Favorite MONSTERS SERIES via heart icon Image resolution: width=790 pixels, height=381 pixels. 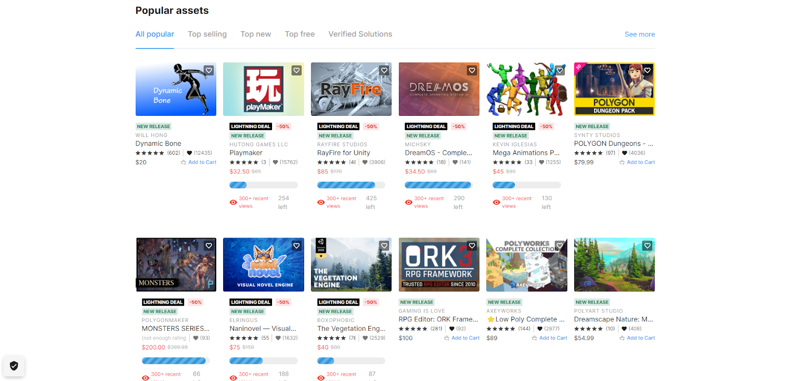click(209, 246)
